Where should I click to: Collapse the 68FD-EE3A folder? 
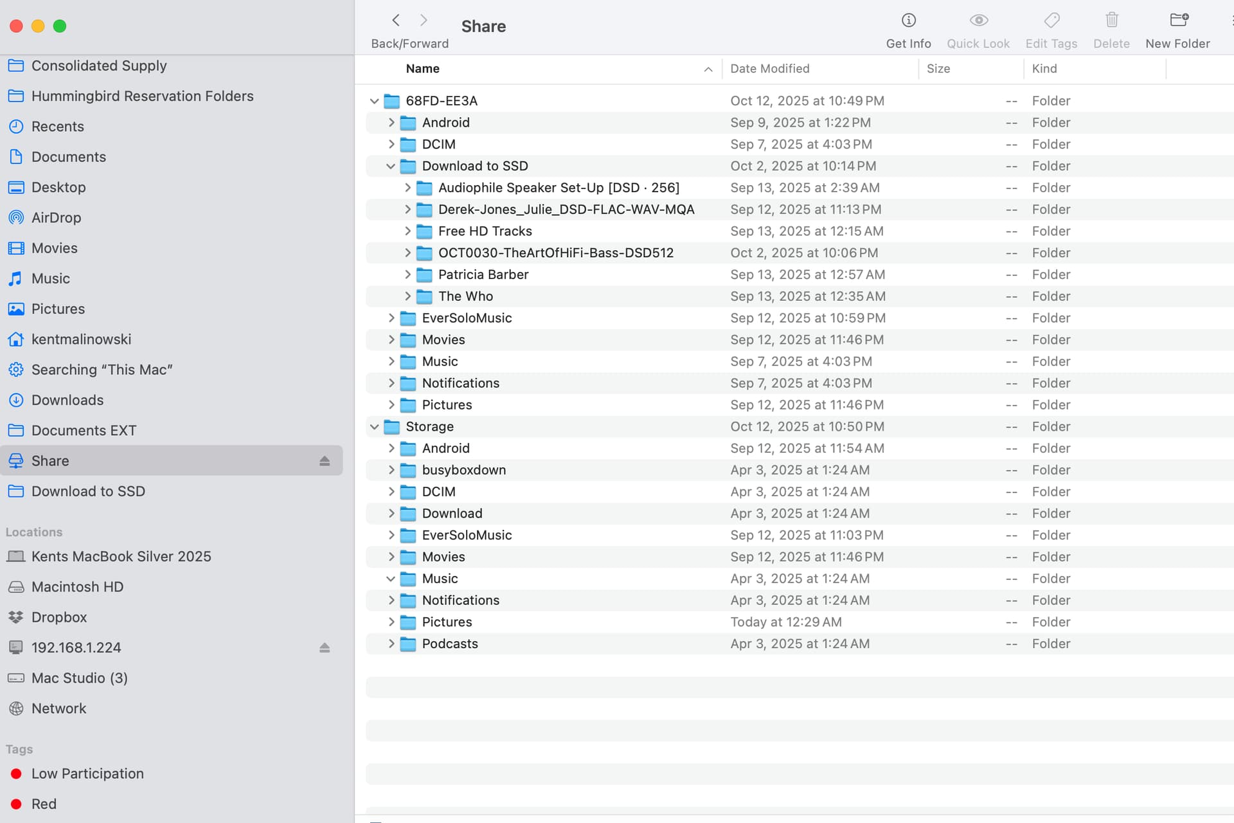point(374,102)
